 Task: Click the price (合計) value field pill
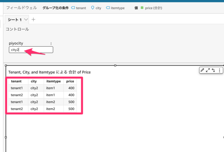click(x=151, y=8)
